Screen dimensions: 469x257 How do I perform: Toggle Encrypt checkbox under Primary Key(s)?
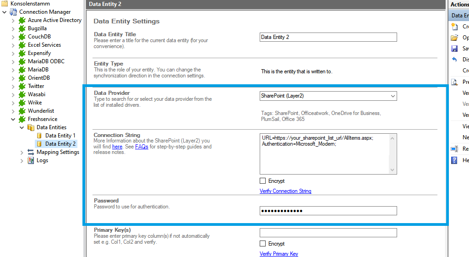(x=262, y=244)
